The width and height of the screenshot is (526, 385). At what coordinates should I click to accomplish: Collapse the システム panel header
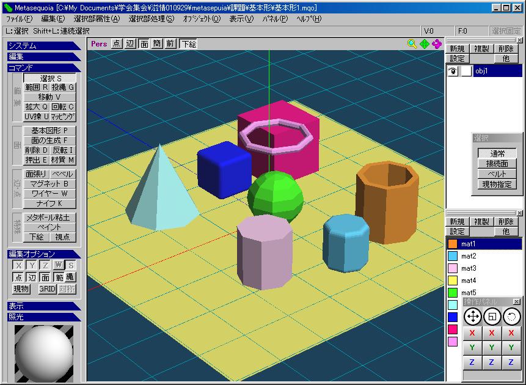pyautogui.click(x=44, y=46)
